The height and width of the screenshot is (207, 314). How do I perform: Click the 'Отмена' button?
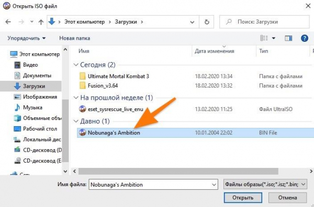[287, 198]
